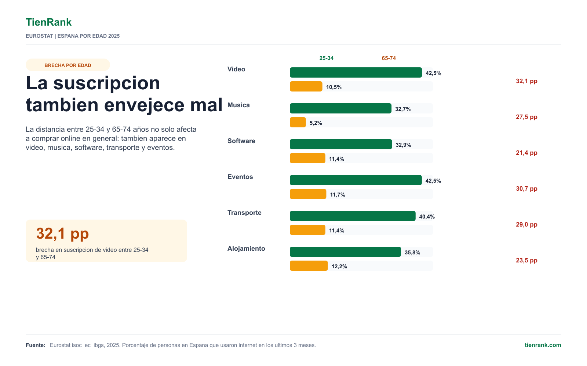Select the orange Eventos bar 11,7%
The width and height of the screenshot is (587, 366).
[x=308, y=194]
